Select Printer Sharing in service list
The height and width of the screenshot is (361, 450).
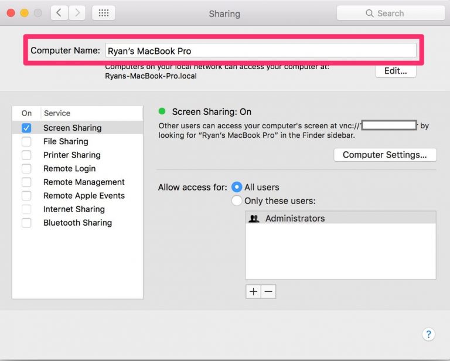(71, 155)
